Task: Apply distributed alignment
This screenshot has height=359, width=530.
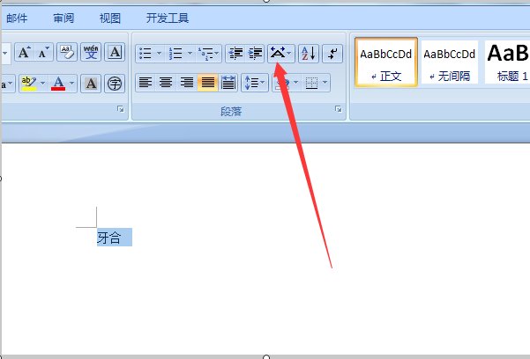Action: point(228,83)
